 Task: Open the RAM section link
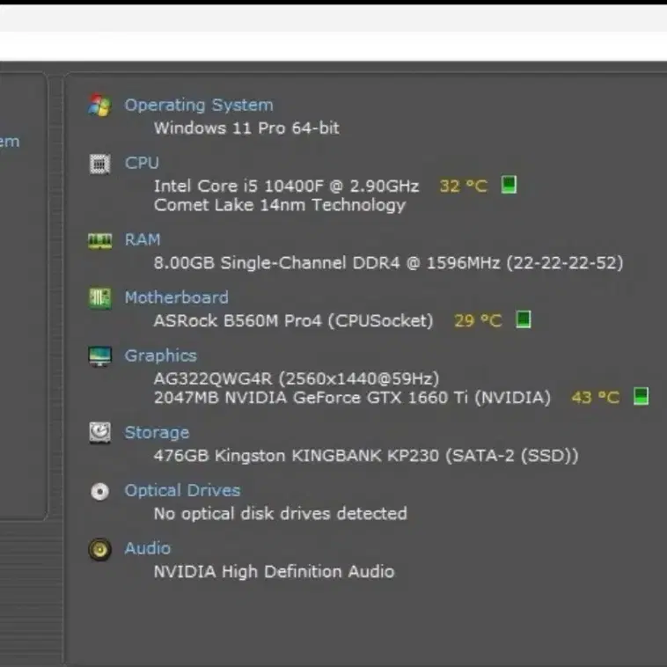click(x=142, y=239)
